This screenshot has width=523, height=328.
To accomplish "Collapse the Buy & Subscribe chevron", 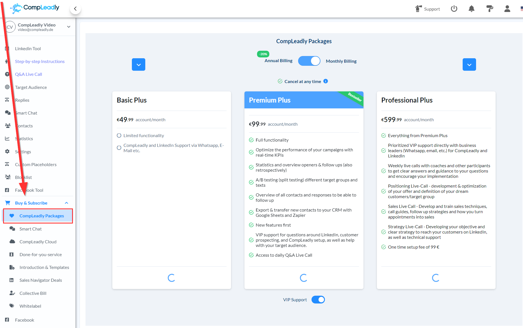I will tap(66, 203).
